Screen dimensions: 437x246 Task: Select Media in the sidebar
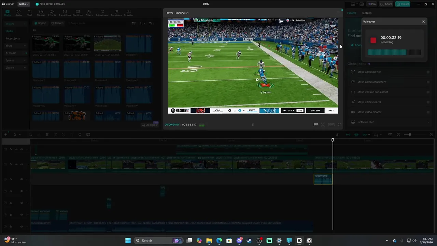click(x=9, y=31)
